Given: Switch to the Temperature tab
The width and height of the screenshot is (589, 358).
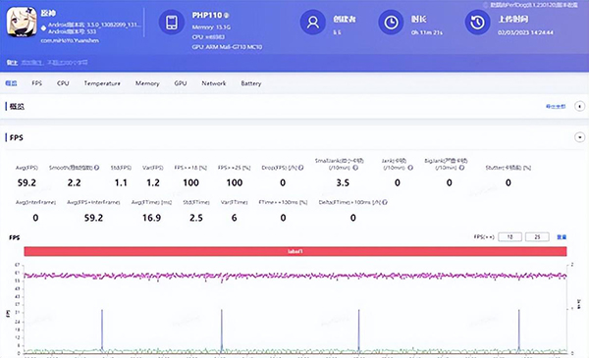Looking at the screenshot, I should point(102,83).
